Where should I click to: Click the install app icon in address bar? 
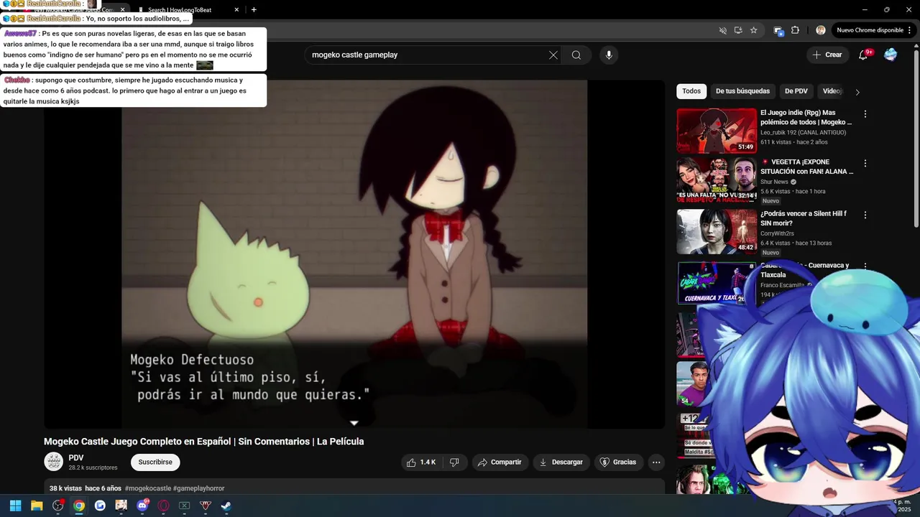[738, 30]
